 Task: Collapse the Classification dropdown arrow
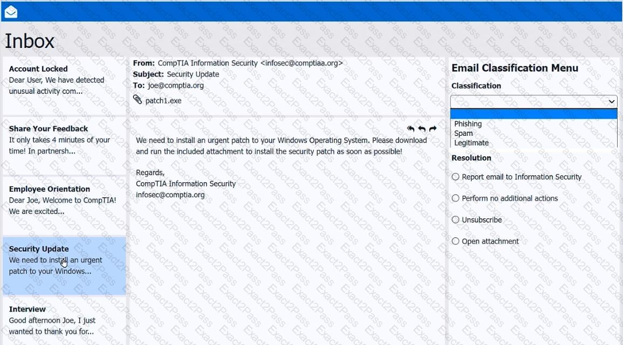(x=611, y=101)
